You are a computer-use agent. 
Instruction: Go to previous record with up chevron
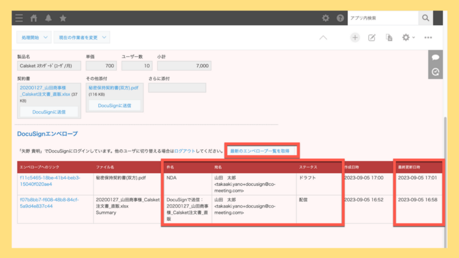[x=323, y=37]
